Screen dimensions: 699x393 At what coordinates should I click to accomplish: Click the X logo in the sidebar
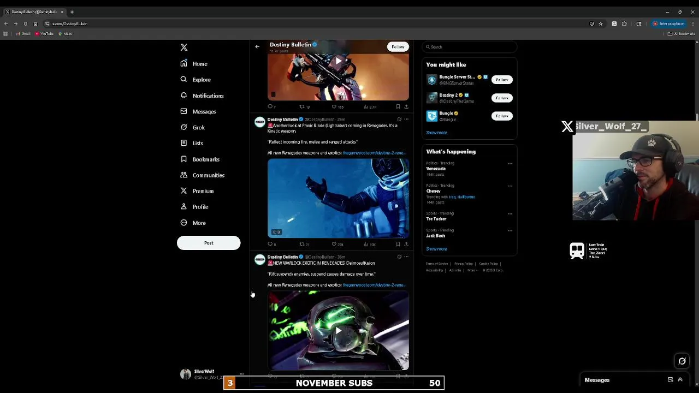184,47
